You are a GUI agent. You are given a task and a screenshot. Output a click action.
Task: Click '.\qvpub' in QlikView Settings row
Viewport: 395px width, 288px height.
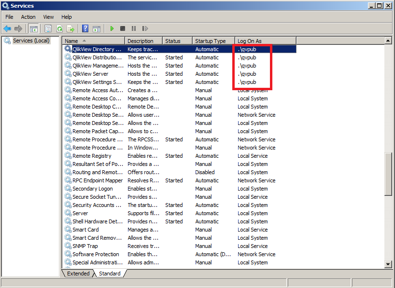click(247, 82)
